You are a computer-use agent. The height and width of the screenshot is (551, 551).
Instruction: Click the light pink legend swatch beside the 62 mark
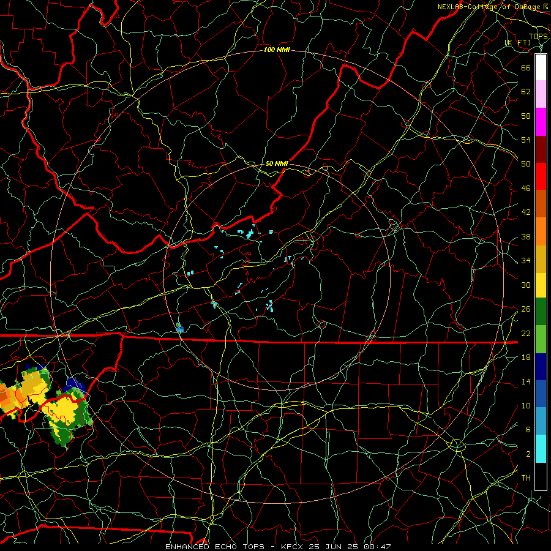coord(541,94)
